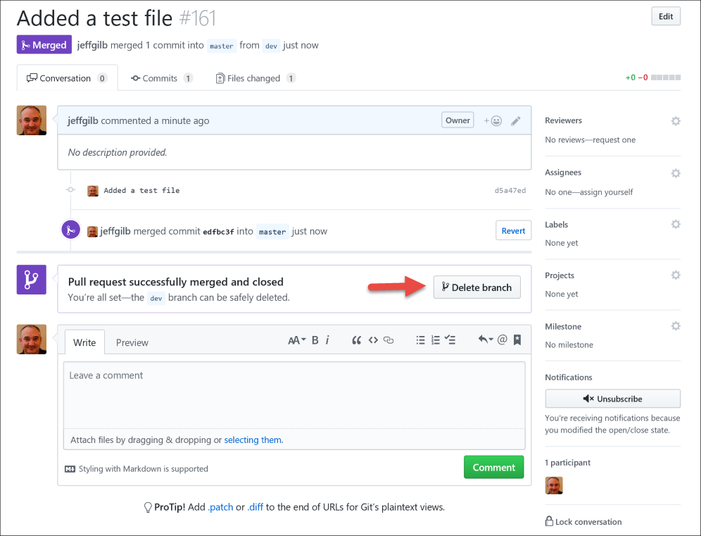Click the Delete branch button
The image size is (701, 536).
(x=477, y=287)
